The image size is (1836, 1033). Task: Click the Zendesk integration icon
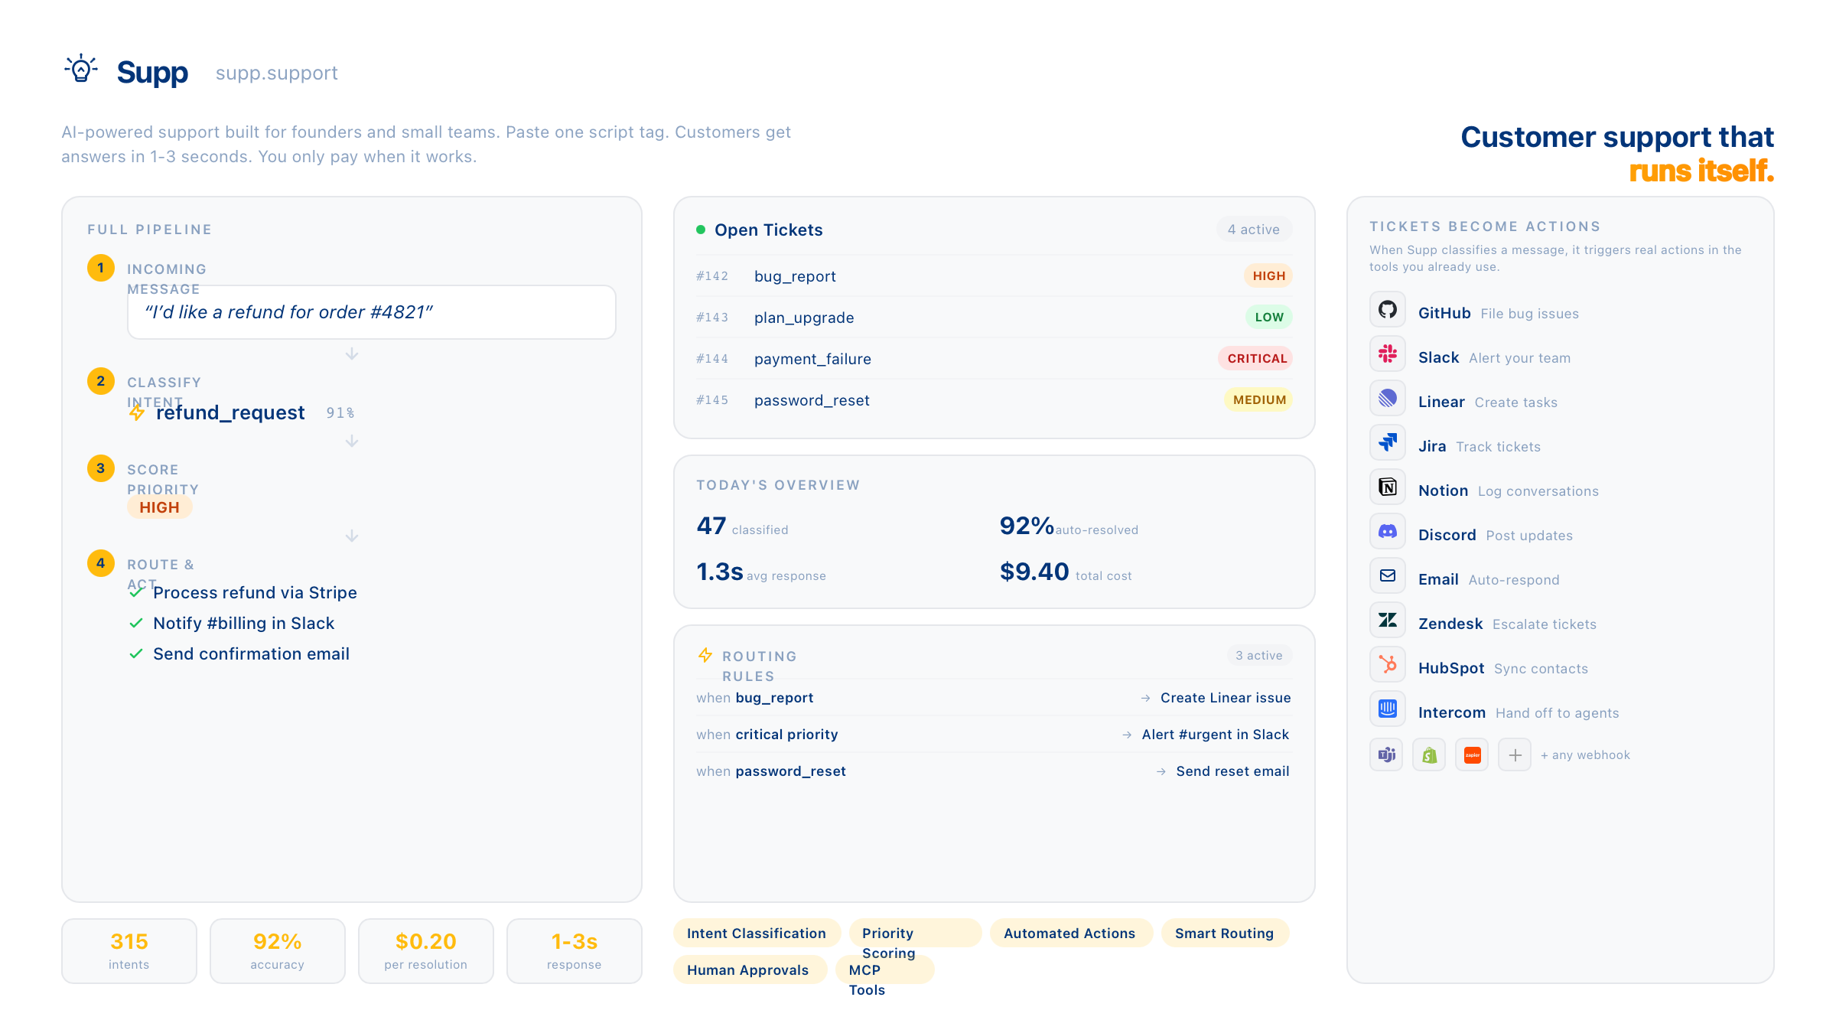(x=1387, y=621)
